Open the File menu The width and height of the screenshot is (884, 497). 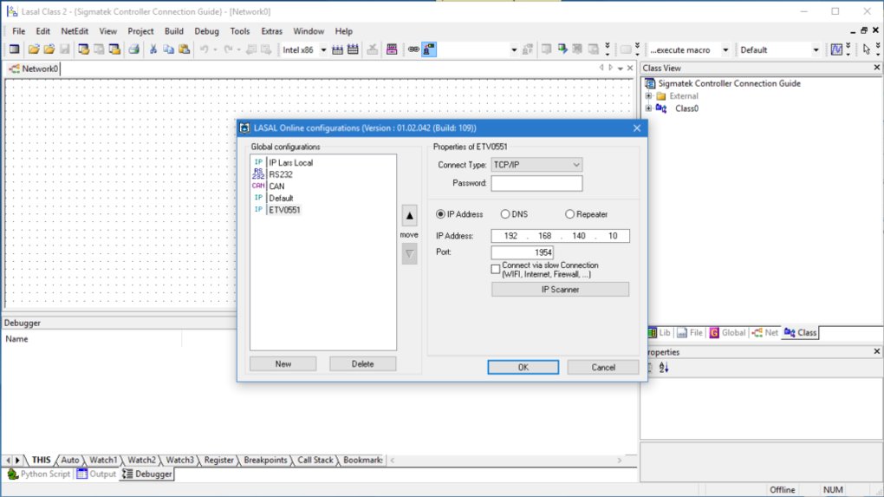[x=18, y=31]
